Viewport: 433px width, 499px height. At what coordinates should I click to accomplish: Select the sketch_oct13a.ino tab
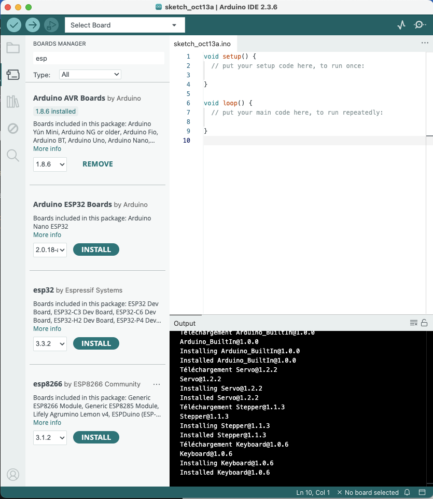point(202,44)
